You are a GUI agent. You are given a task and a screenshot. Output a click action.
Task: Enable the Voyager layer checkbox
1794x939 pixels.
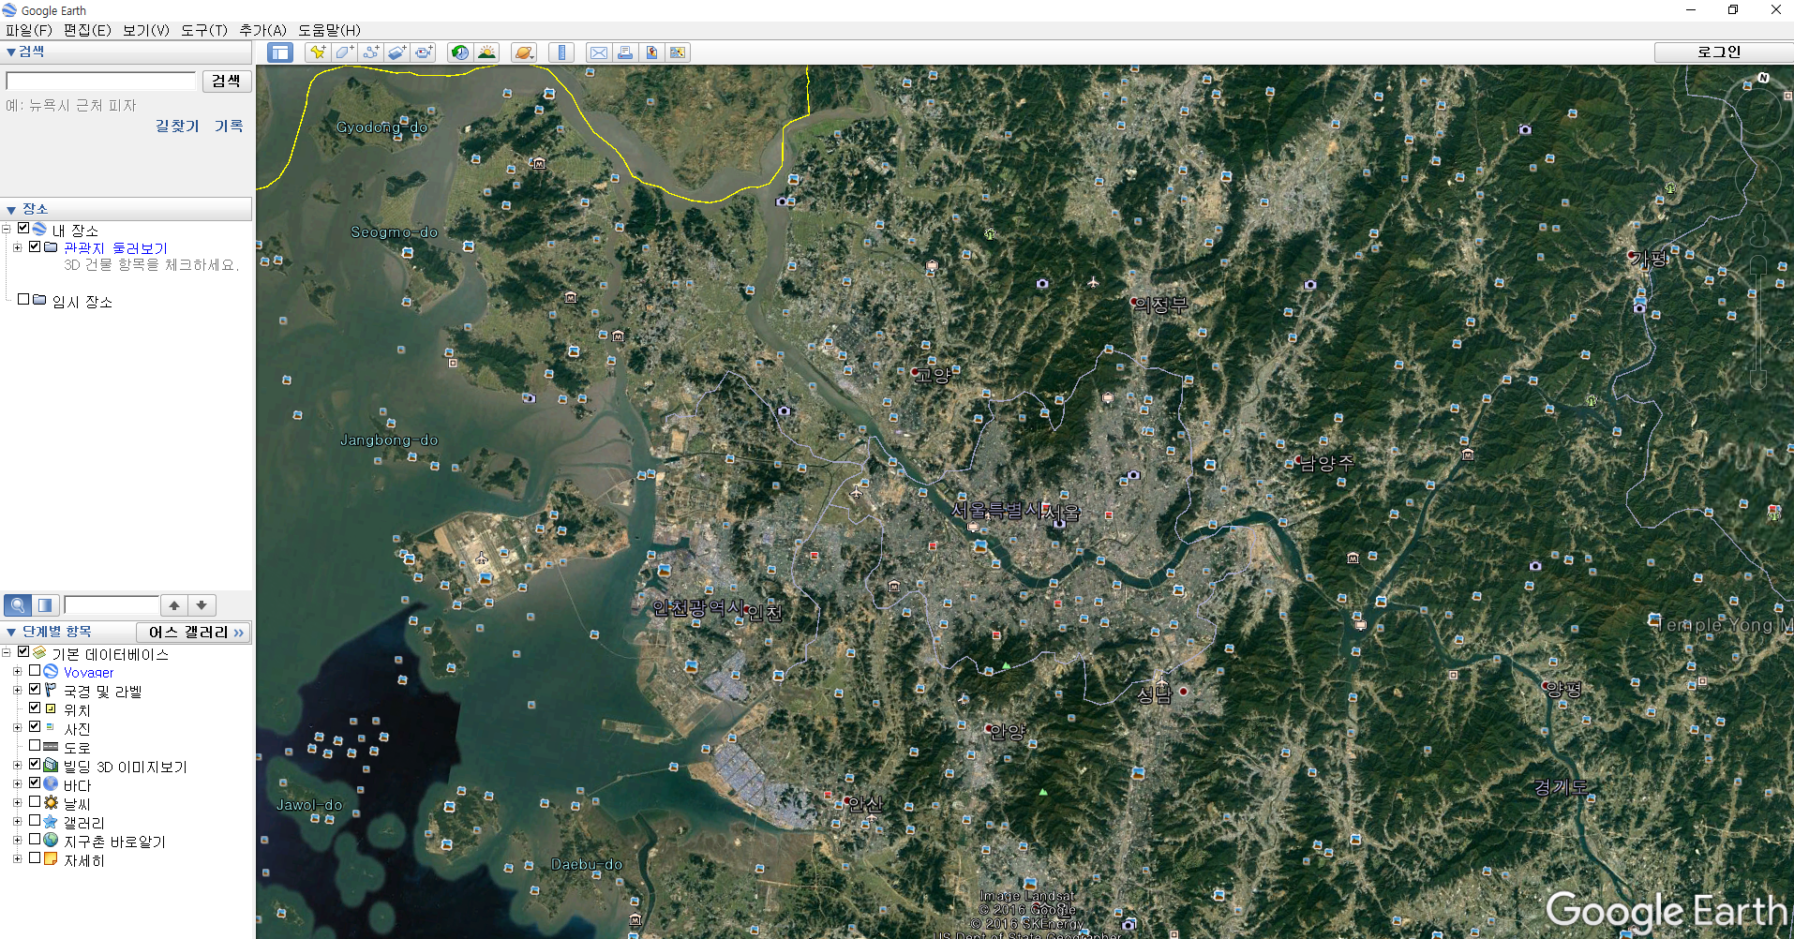[x=35, y=671]
